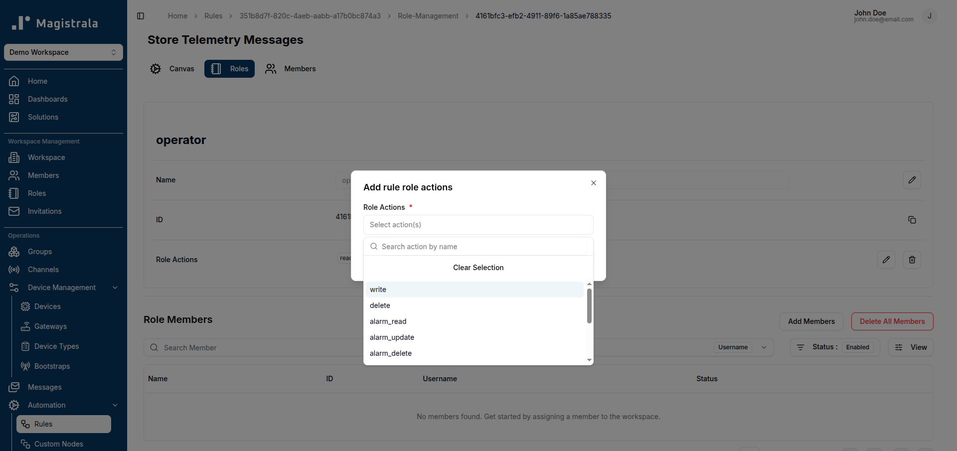Delete Role Actions with trash icon
Image resolution: width=957 pixels, height=451 pixels.
912,260
